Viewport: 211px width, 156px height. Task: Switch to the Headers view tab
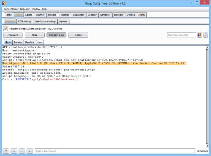pos(30,42)
